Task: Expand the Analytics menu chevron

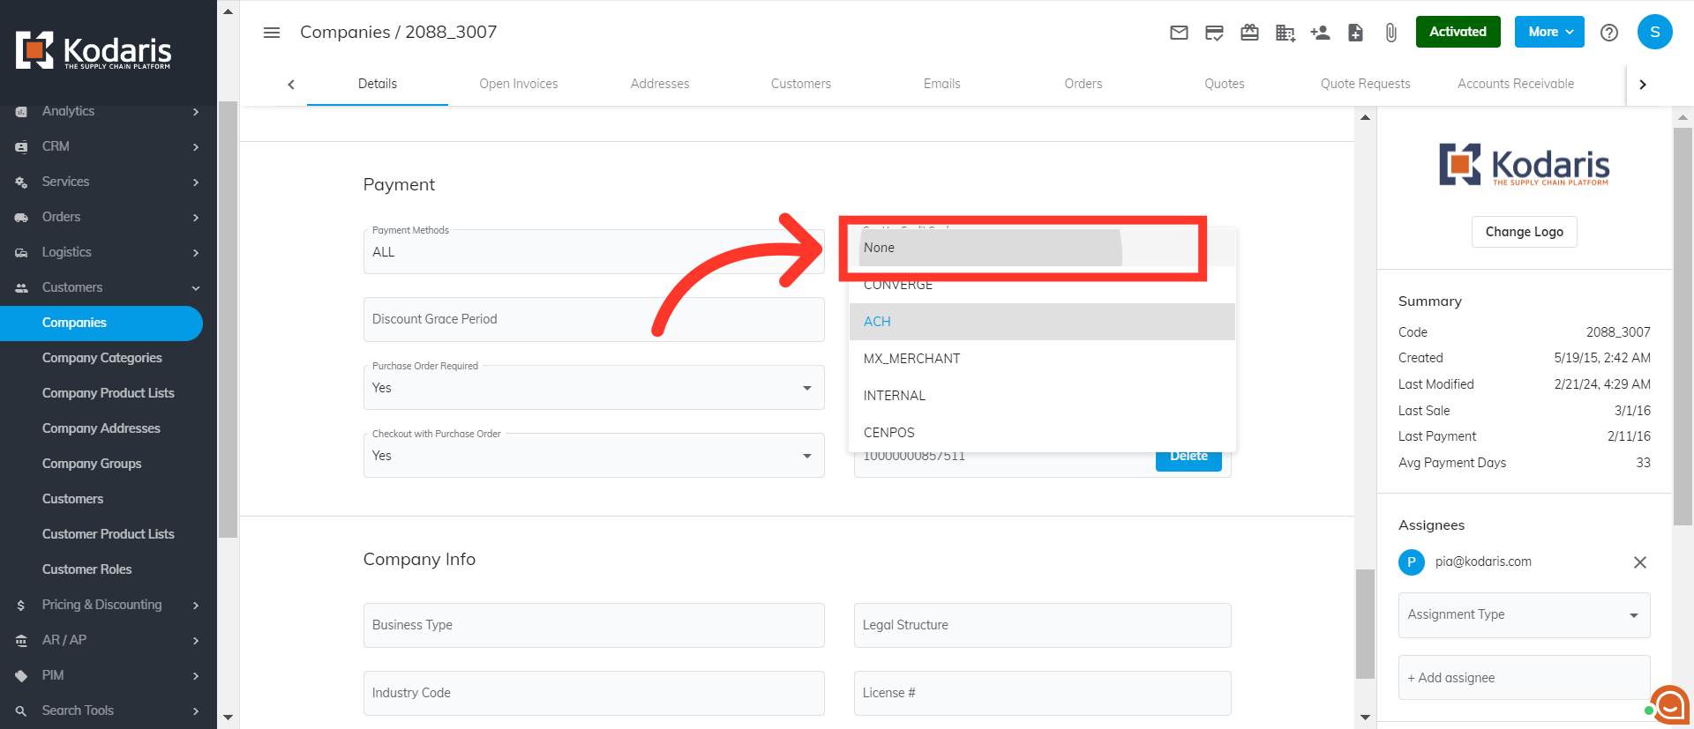Action: 196,112
